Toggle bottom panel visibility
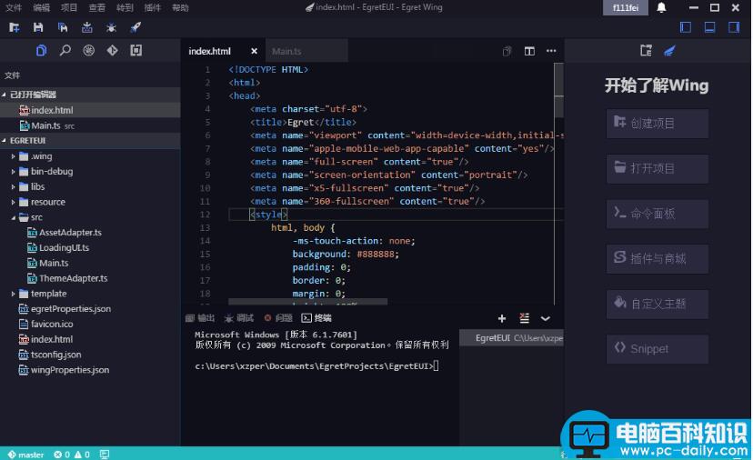 tap(710, 28)
